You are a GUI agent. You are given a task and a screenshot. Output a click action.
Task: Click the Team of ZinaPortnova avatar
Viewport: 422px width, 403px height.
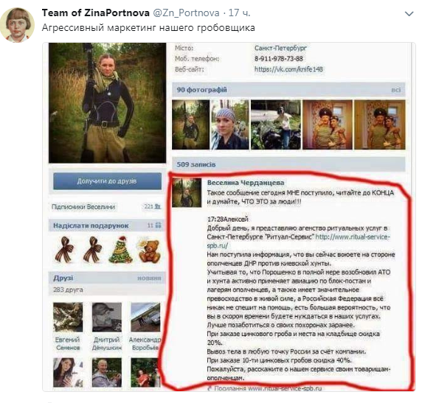point(17,25)
